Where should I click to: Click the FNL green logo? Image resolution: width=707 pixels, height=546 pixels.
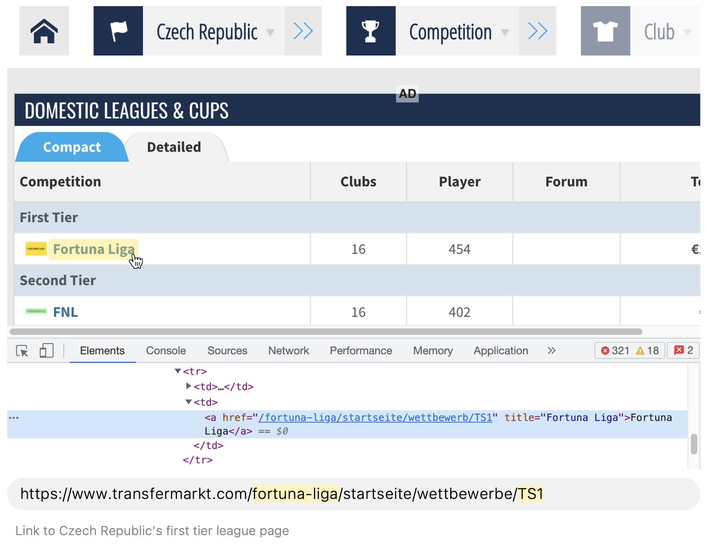pyautogui.click(x=36, y=312)
